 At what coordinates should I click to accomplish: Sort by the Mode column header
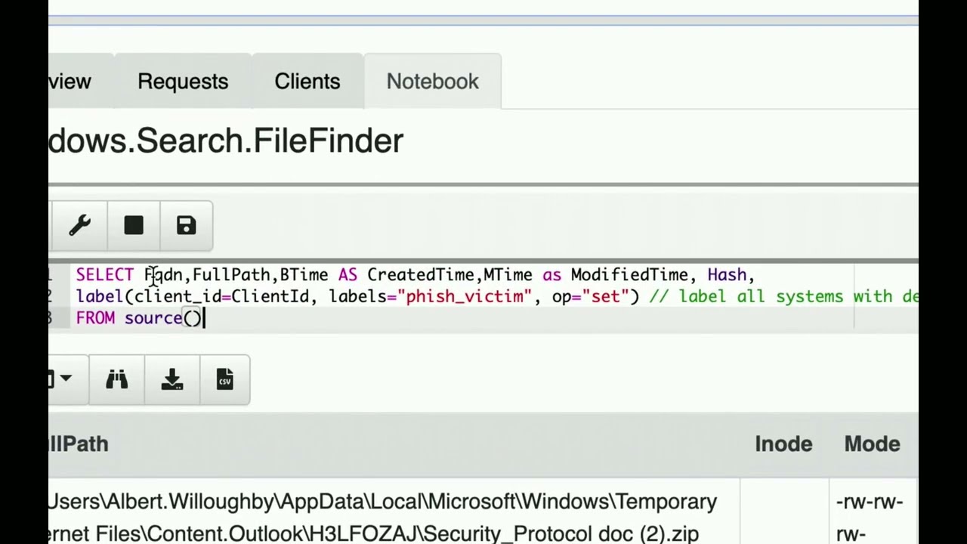point(872,444)
